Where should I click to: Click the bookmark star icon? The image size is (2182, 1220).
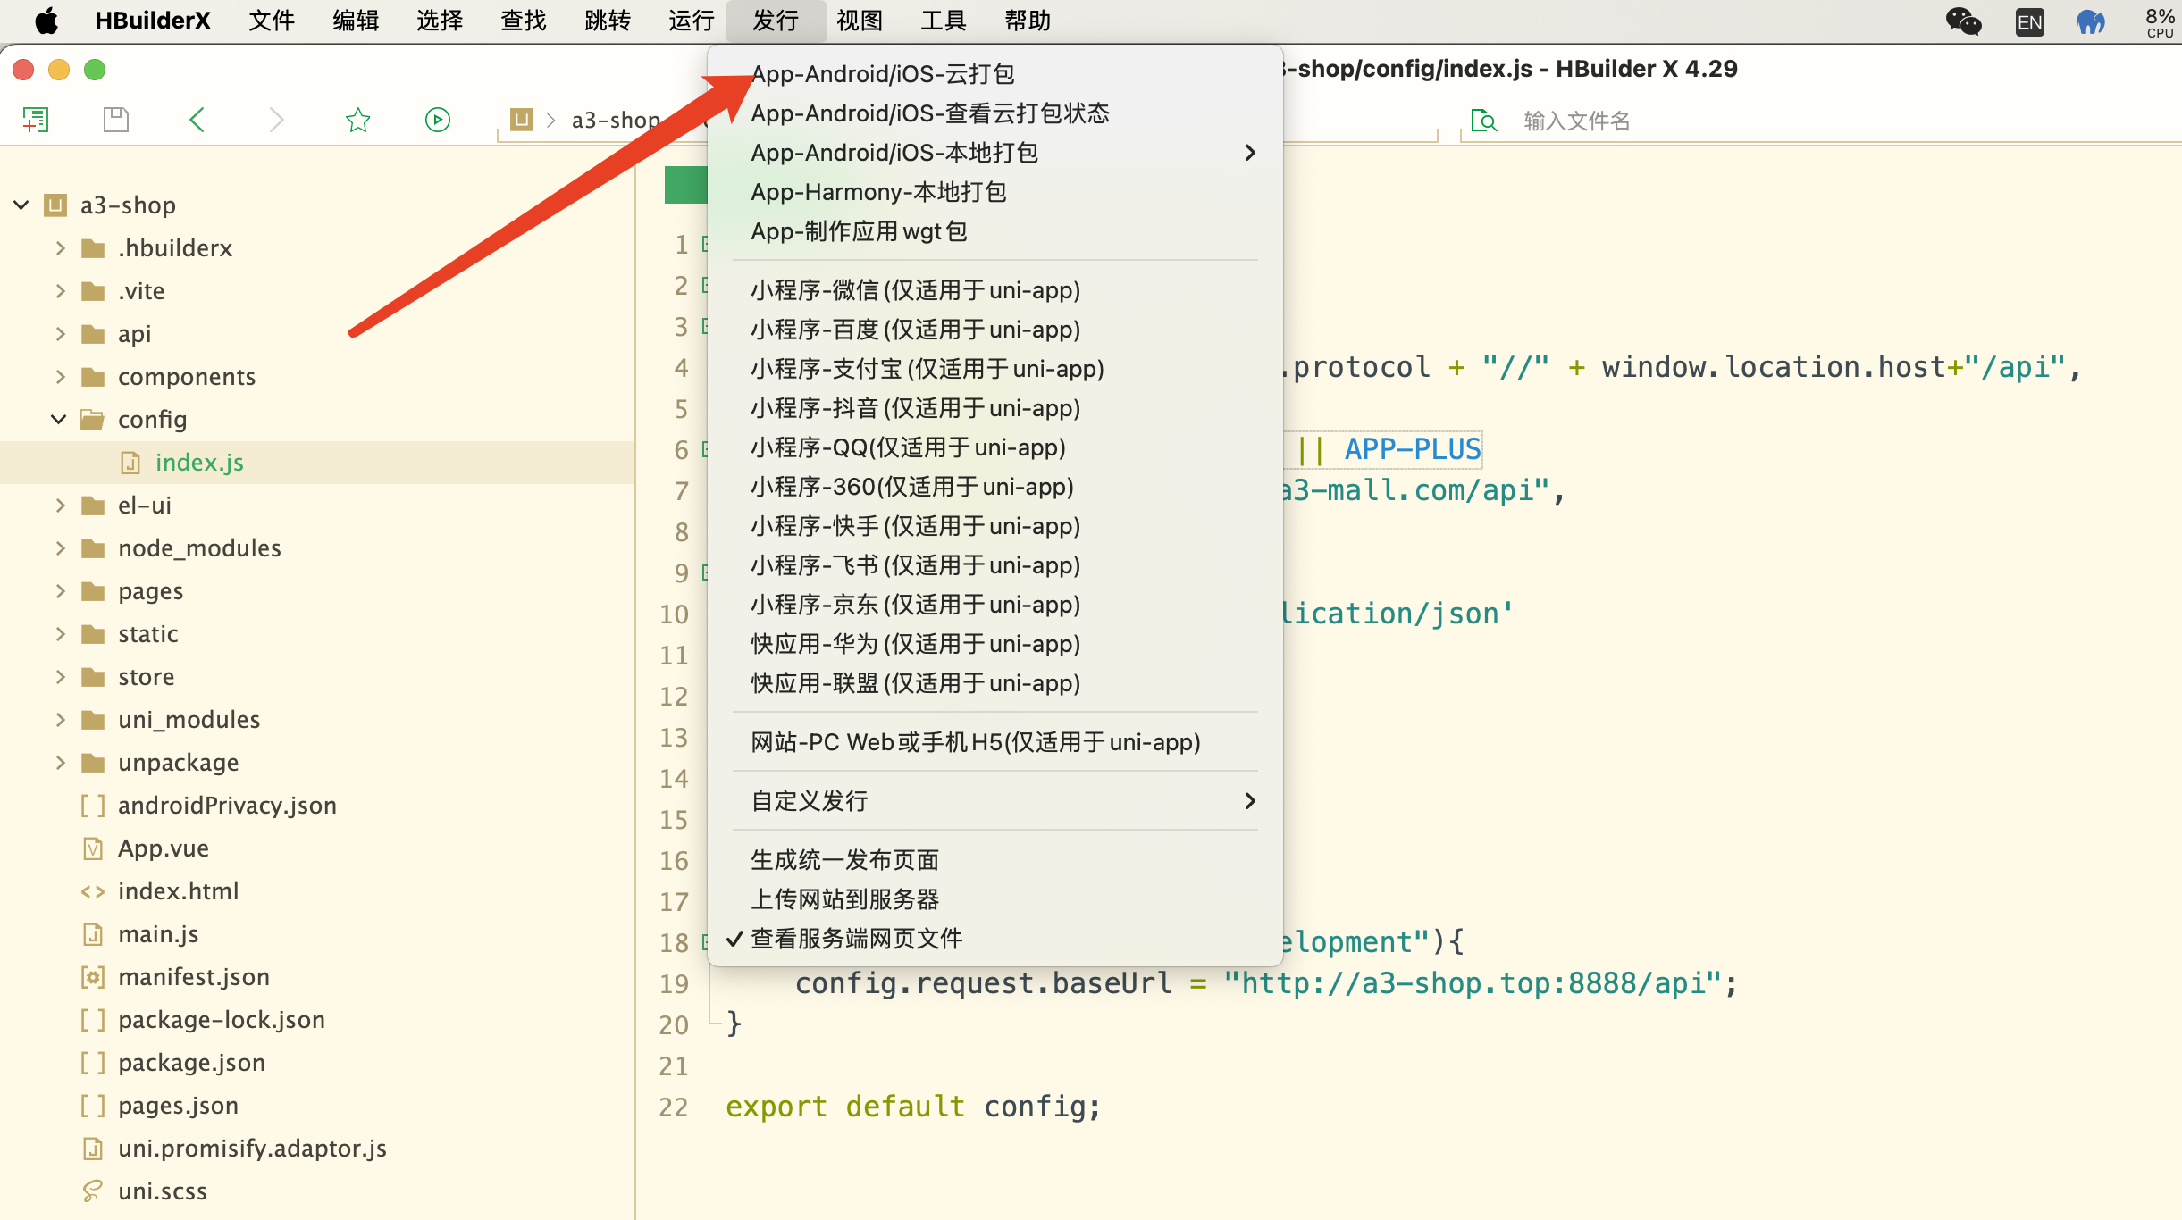(357, 119)
